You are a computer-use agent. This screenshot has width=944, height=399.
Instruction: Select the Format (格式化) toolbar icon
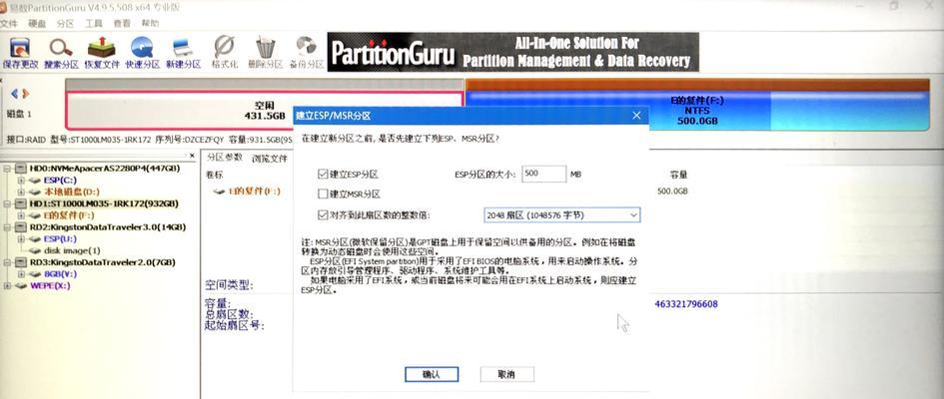pos(224,53)
